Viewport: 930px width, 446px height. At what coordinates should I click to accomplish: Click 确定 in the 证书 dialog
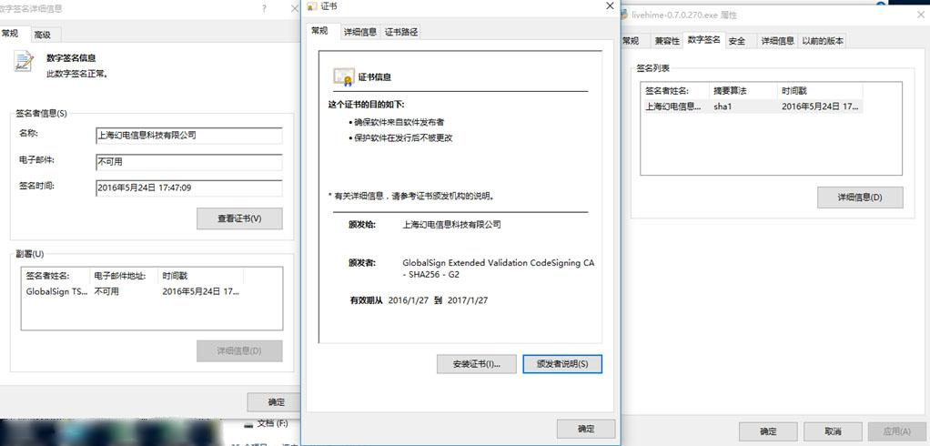point(586,429)
